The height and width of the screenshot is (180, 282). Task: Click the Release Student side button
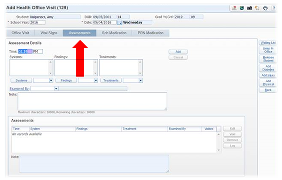pos(268,59)
